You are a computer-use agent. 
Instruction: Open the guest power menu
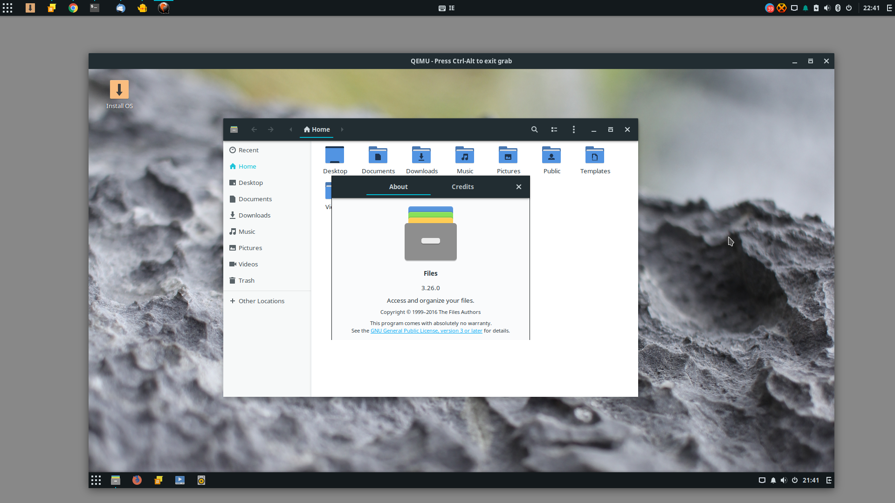point(795,480)
